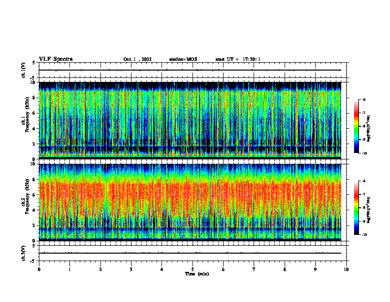Click the ch.2 color bar log(PSD) label
This screenshot has height=302, width=390.
[369, 210]
